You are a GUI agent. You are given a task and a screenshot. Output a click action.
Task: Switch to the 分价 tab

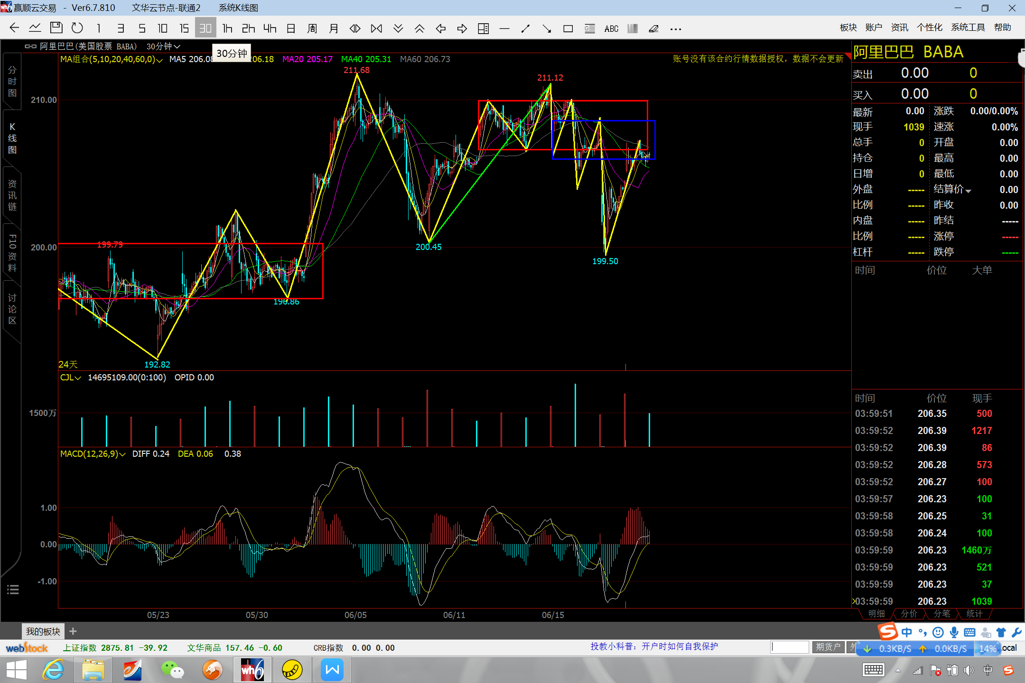coord(909,614)
